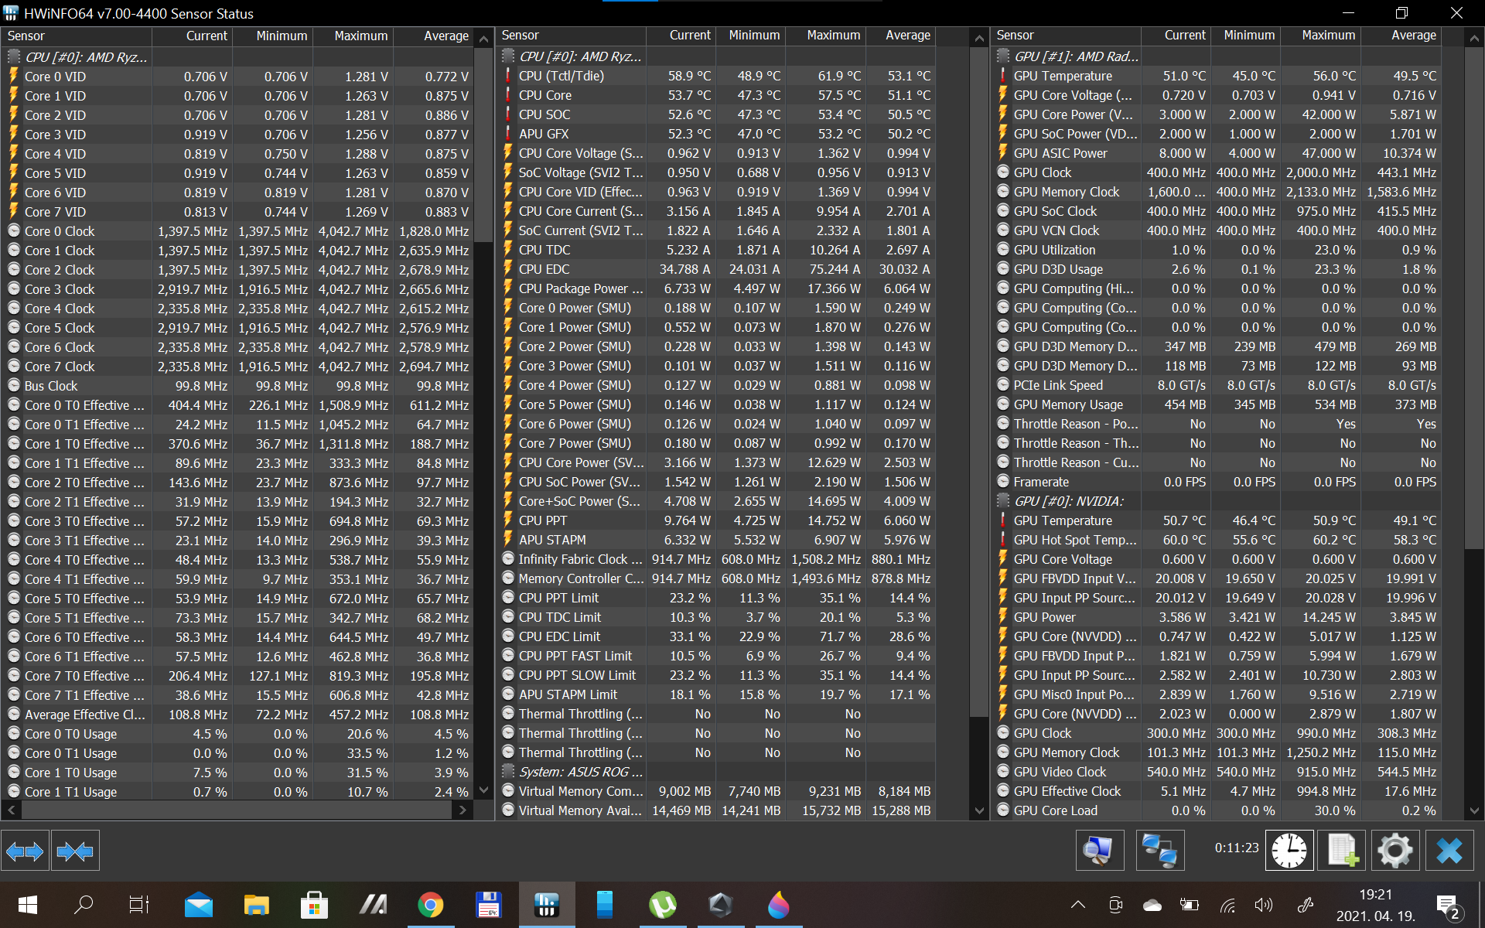This screenshot has width=1485, height=928.
Task: Click the CPU (Tctl/Tdie) thermometer icon
Action: coord(508,76)
